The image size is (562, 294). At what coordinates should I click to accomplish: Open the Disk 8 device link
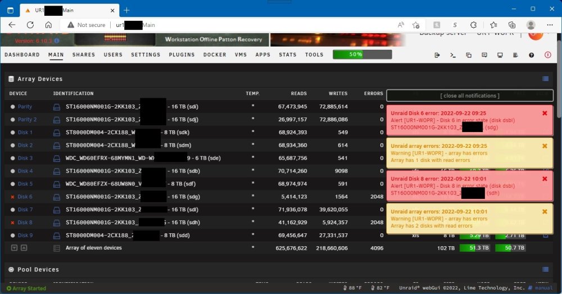tap(25, 223)
